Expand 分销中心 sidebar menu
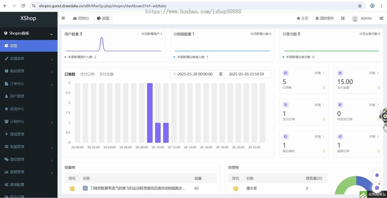This screenshot has height=198, width=387. [29, 122]
